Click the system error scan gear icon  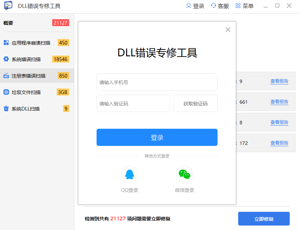(6, 59)
